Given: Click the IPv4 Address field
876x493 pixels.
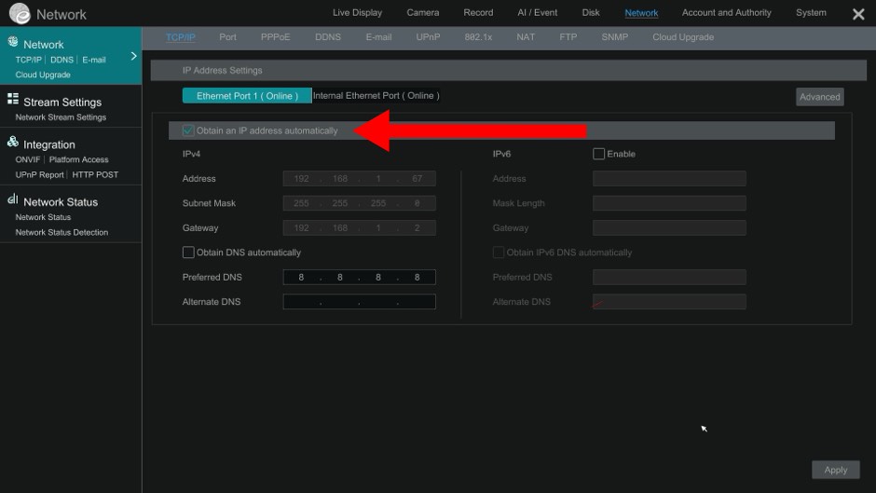Looking at the screenshot, I should [359, 178].
